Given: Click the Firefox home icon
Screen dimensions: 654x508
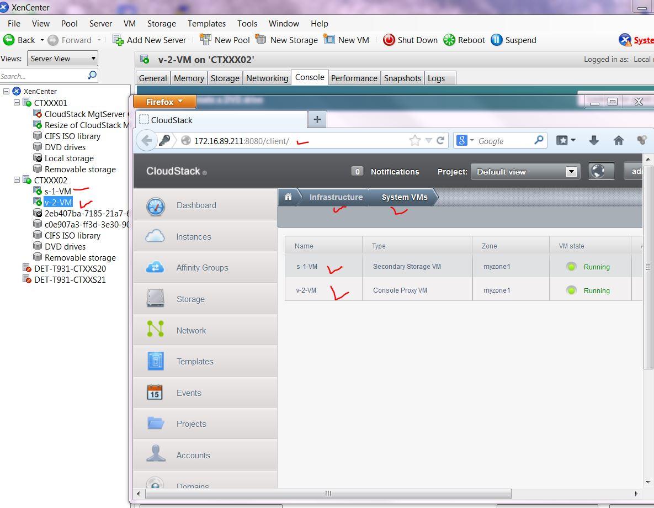Looking at the screenshot, I should 619,141.
